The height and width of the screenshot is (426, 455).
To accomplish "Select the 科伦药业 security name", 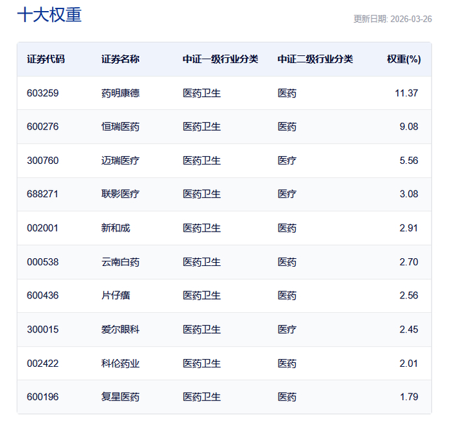I will pos(120,364).
